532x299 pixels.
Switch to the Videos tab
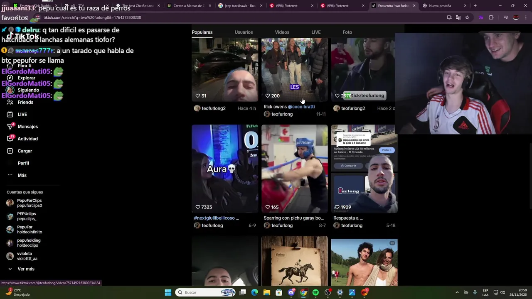[x=282, y=32]
